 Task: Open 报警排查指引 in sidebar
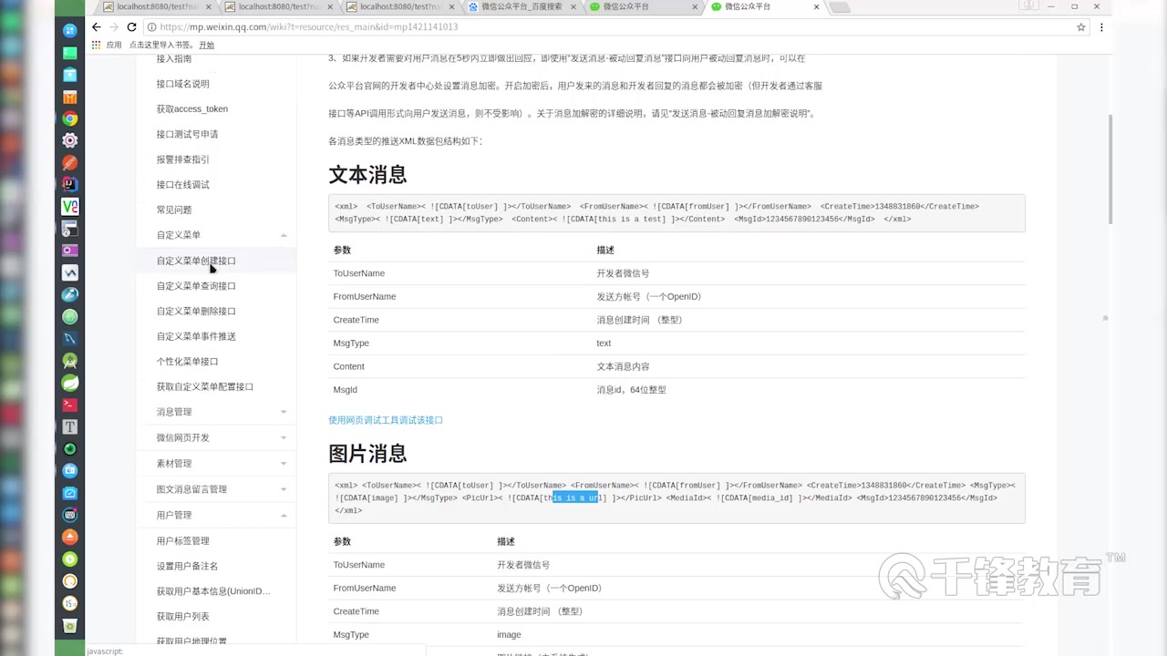point(183,159)
